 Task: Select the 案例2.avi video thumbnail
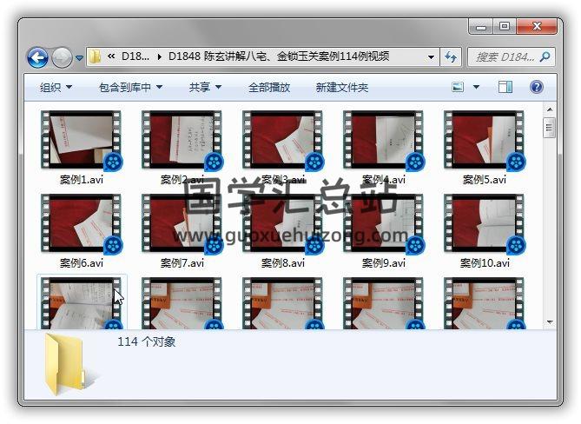click(182, 140)
